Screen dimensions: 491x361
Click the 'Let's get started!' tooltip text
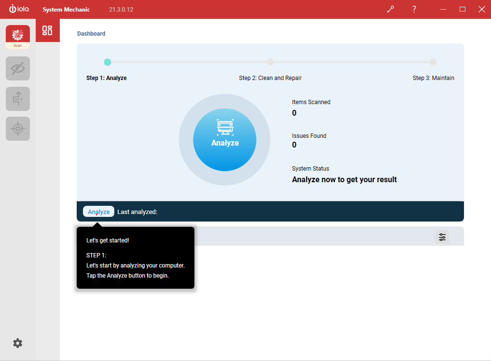tap(108, 240)
